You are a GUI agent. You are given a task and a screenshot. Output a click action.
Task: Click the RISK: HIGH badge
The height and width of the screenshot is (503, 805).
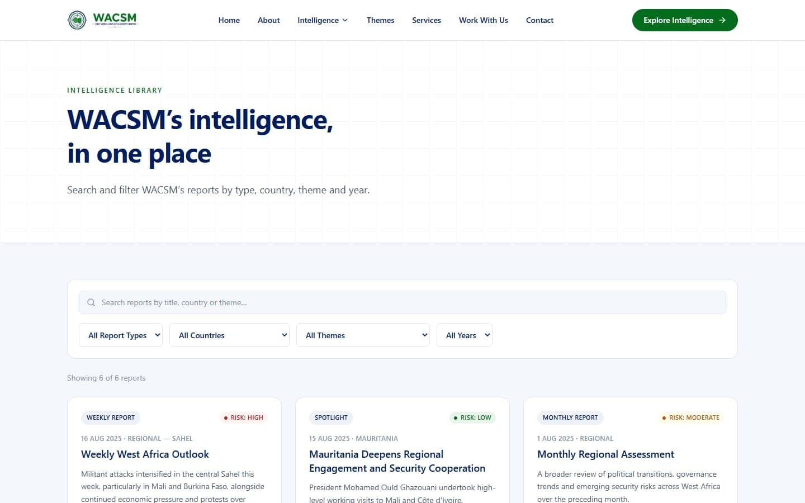(244, 417)
